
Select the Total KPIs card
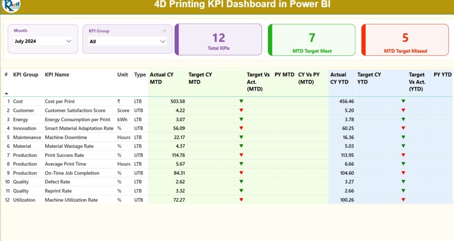[x=219, y=40]
